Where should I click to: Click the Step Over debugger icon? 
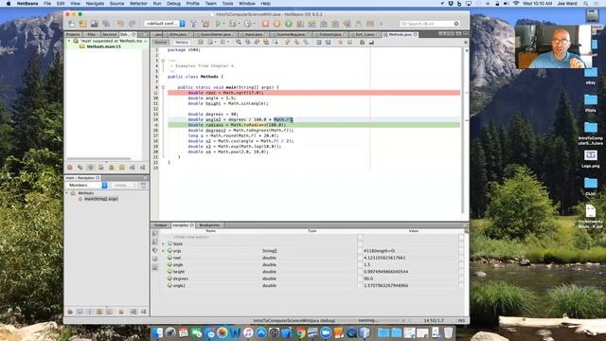pyautogui.click(x=300, y=24)
